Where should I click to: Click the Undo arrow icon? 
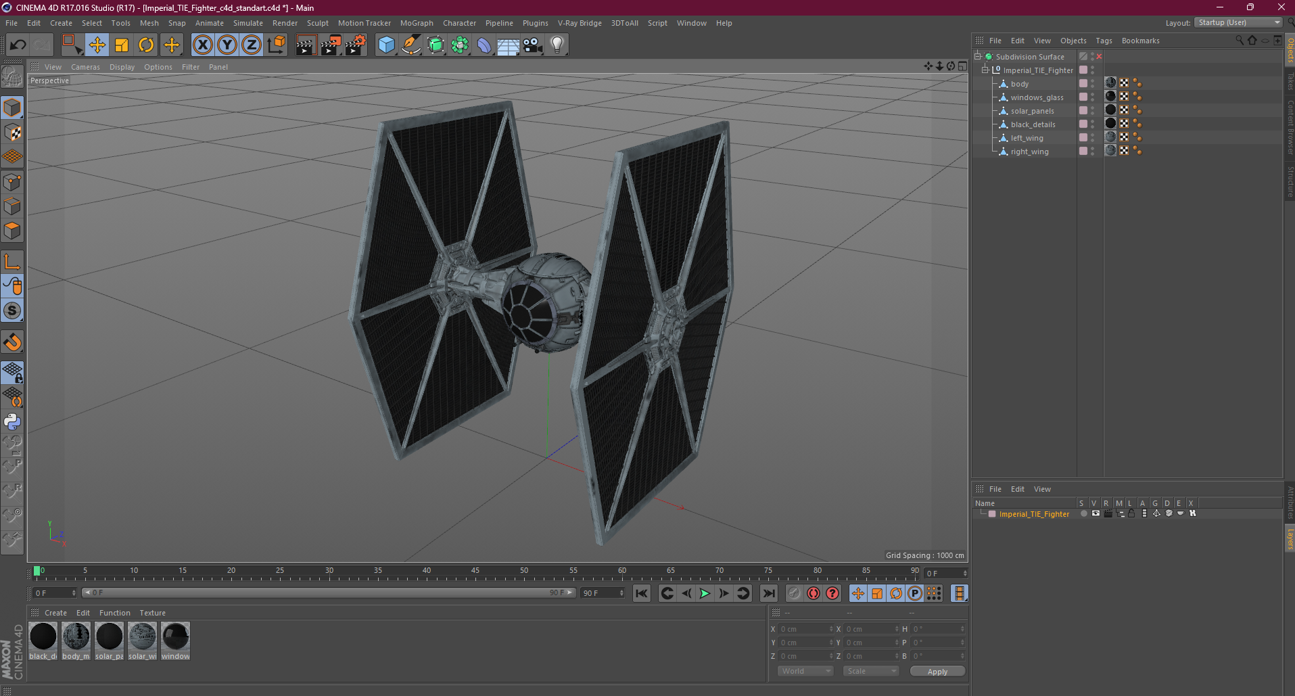pos(18,45)
